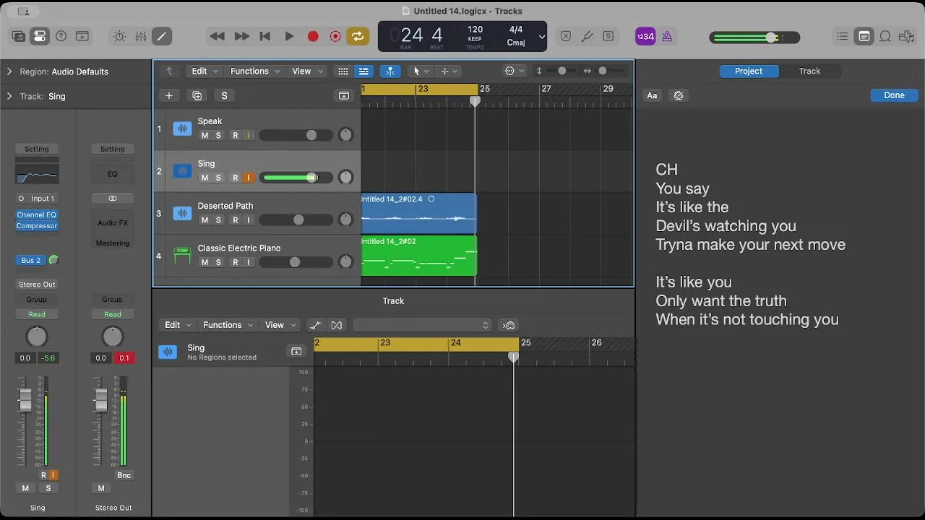925x520 pixels.
Task: Click the Flex icon in track editor
Action: pos(336,325)
